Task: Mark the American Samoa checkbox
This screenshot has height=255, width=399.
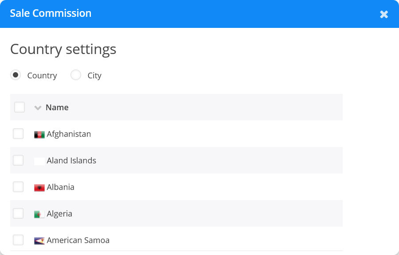Action: [18, 240]
